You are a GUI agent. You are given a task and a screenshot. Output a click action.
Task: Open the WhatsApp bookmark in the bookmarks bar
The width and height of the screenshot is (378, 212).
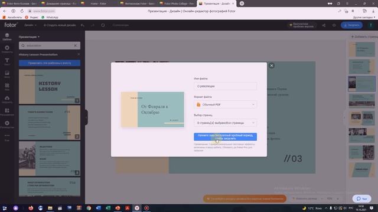pos(50,17)
